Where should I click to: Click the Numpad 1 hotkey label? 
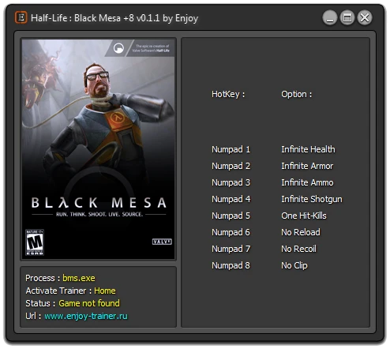tap(231, 149)
